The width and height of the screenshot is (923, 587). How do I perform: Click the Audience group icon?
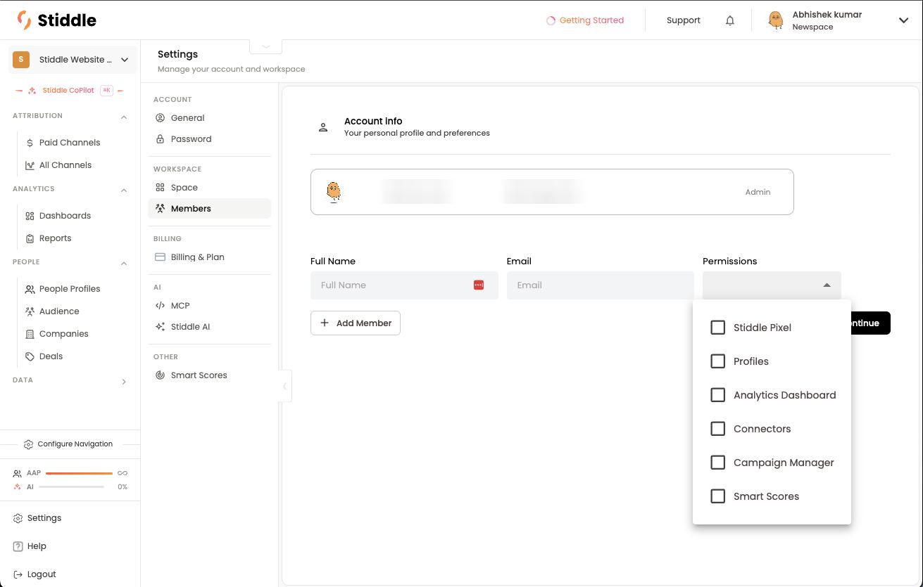pyautogui.click(x=30, y=311)
